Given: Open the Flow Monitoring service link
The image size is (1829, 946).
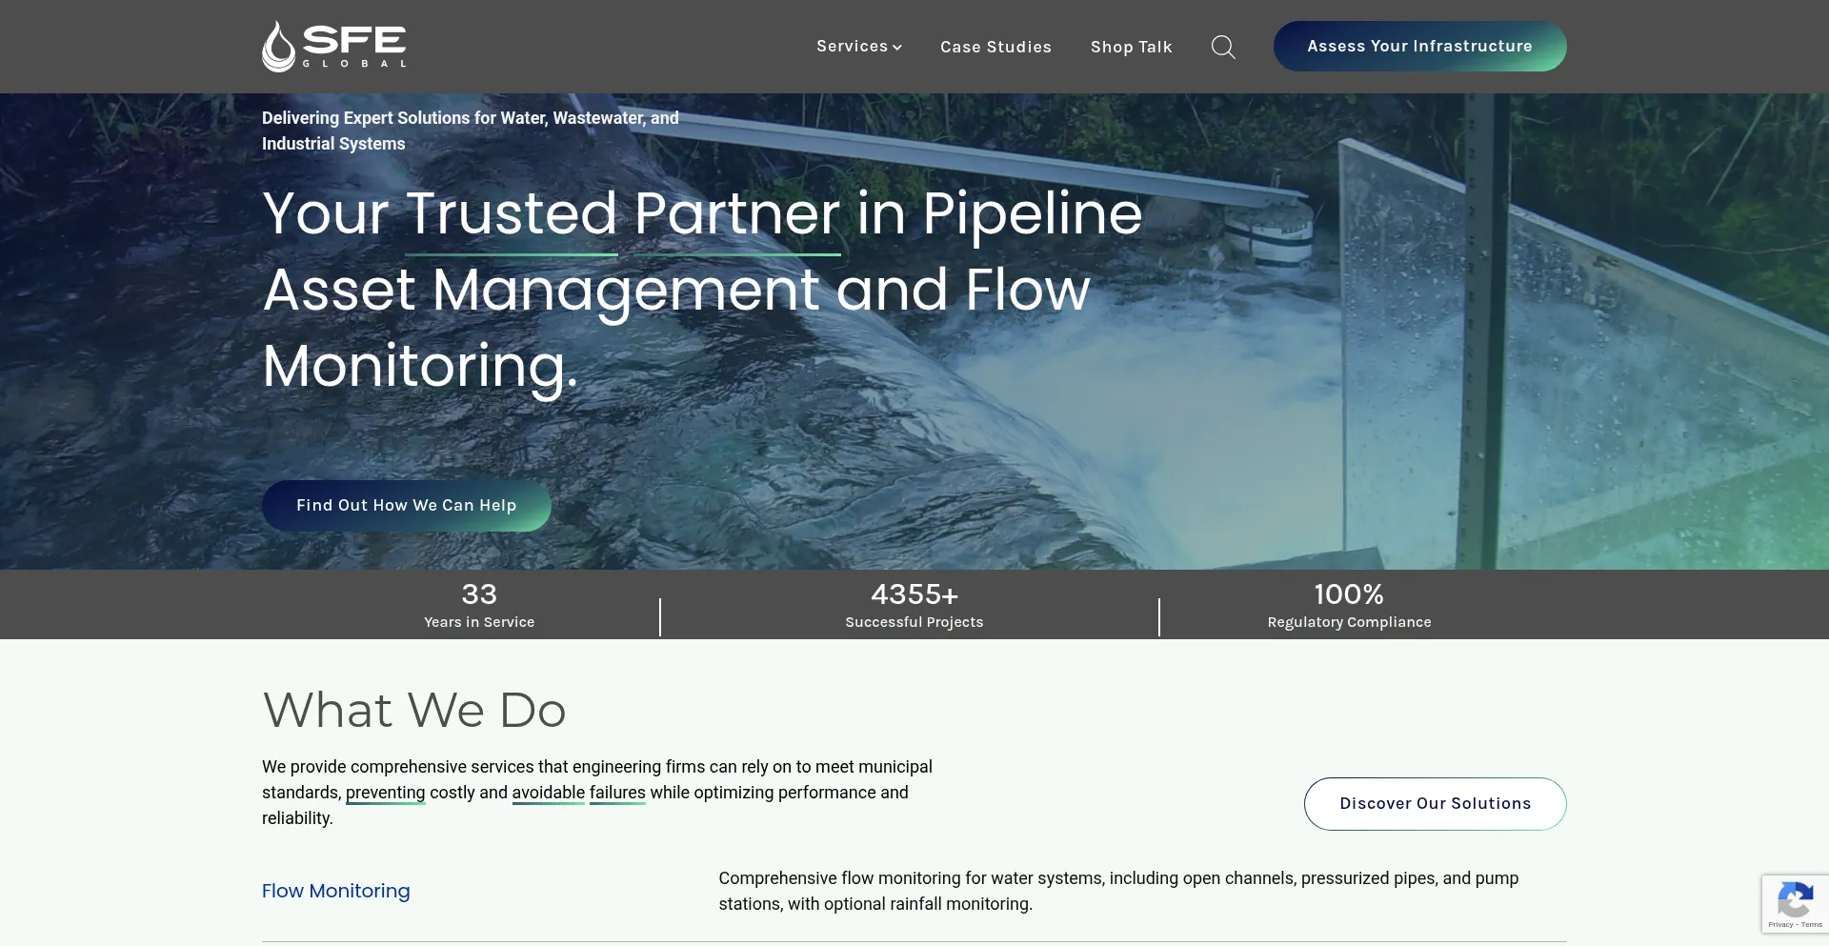Looking at the screenshot, I should 335,891.
